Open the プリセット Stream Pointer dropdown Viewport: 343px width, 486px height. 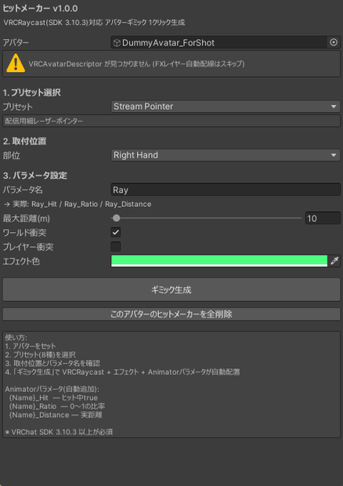[x=226, y=107]
